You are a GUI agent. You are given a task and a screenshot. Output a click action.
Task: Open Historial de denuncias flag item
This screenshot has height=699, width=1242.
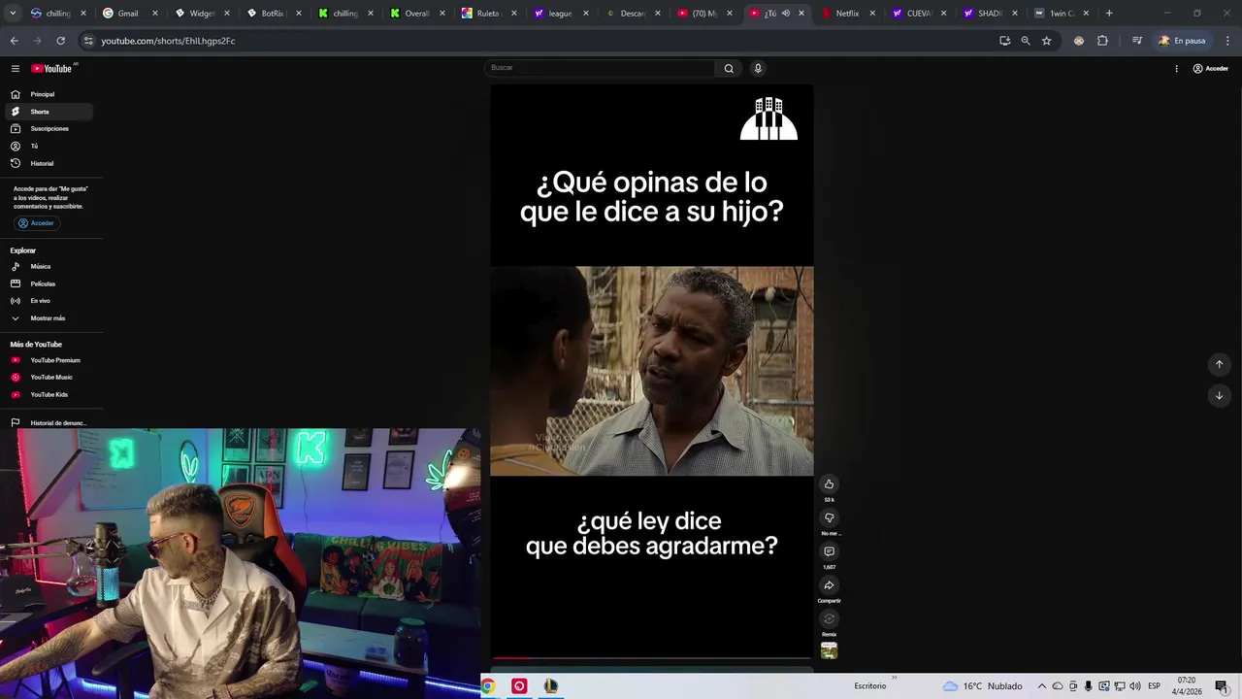[50, 423]
